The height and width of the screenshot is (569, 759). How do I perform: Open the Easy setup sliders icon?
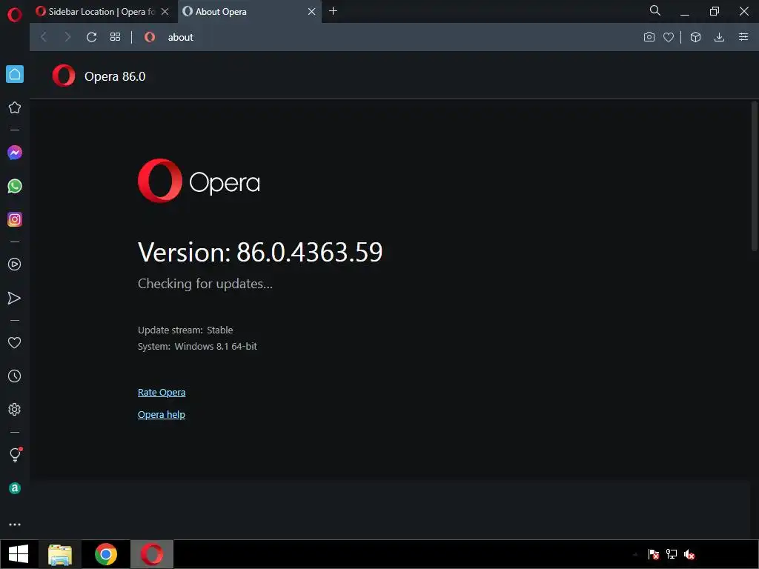tap(743, 37)
